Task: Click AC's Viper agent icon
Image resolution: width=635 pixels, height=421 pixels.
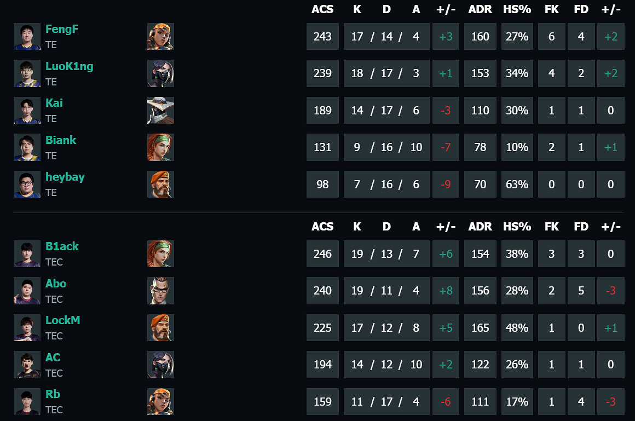Action: coord(160,365)
